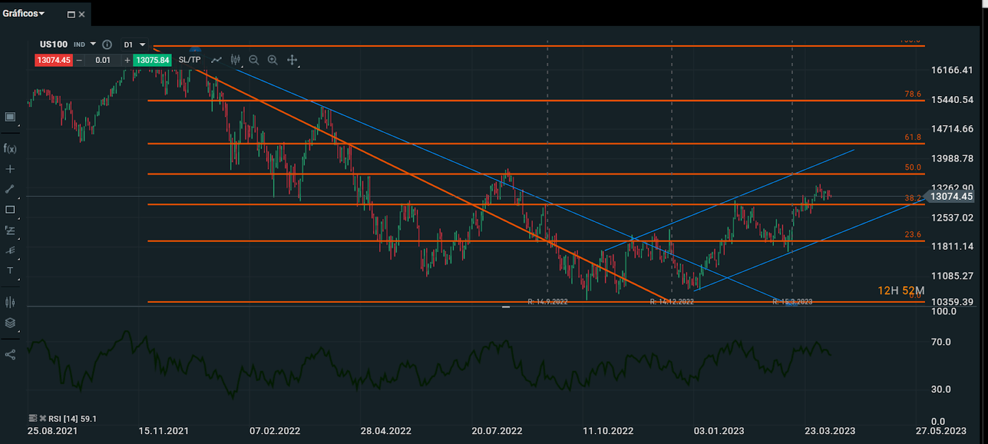Open the candlestick chart type dropdown in toolbar
The image size is (988, 444).
click(236, 60)
